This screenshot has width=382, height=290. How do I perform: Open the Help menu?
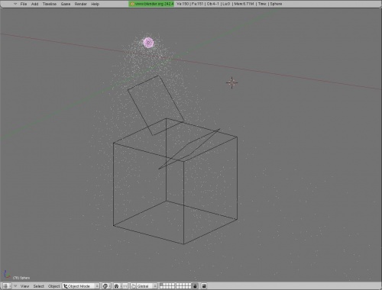[95, 4]
